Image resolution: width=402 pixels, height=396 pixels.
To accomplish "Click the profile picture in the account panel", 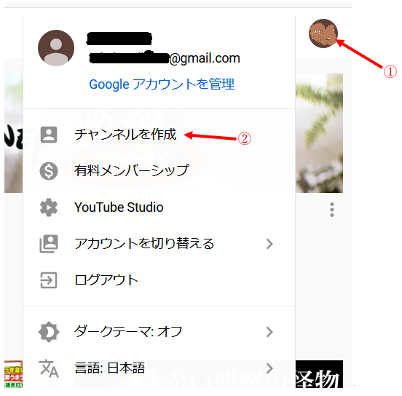I will (56, 48).
